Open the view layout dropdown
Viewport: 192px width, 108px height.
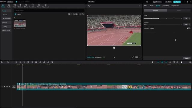coord(70,14)
